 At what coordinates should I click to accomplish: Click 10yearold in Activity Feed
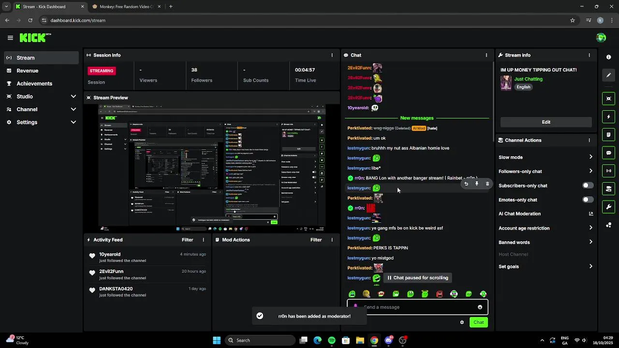click(110, 254)
